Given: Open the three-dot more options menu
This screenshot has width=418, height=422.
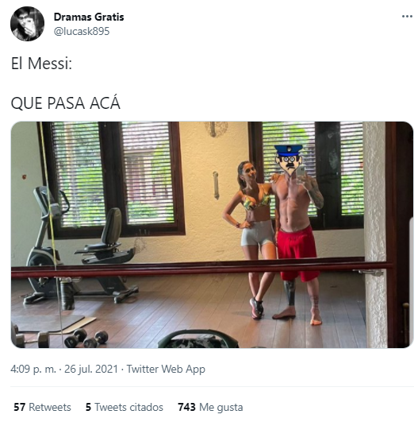Looking at the screenshot, I should pyautogui.click(x=407, y=17).
